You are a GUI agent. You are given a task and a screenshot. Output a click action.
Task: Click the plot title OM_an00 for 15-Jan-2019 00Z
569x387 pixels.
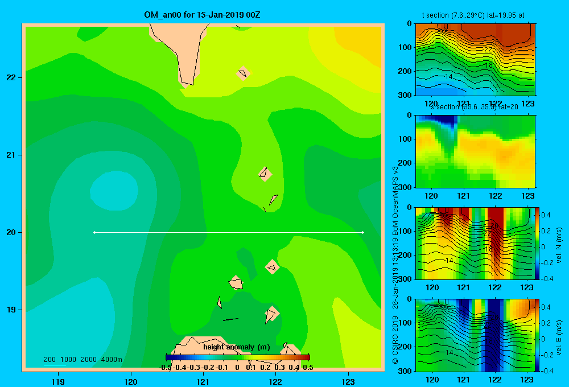point(202,15)
